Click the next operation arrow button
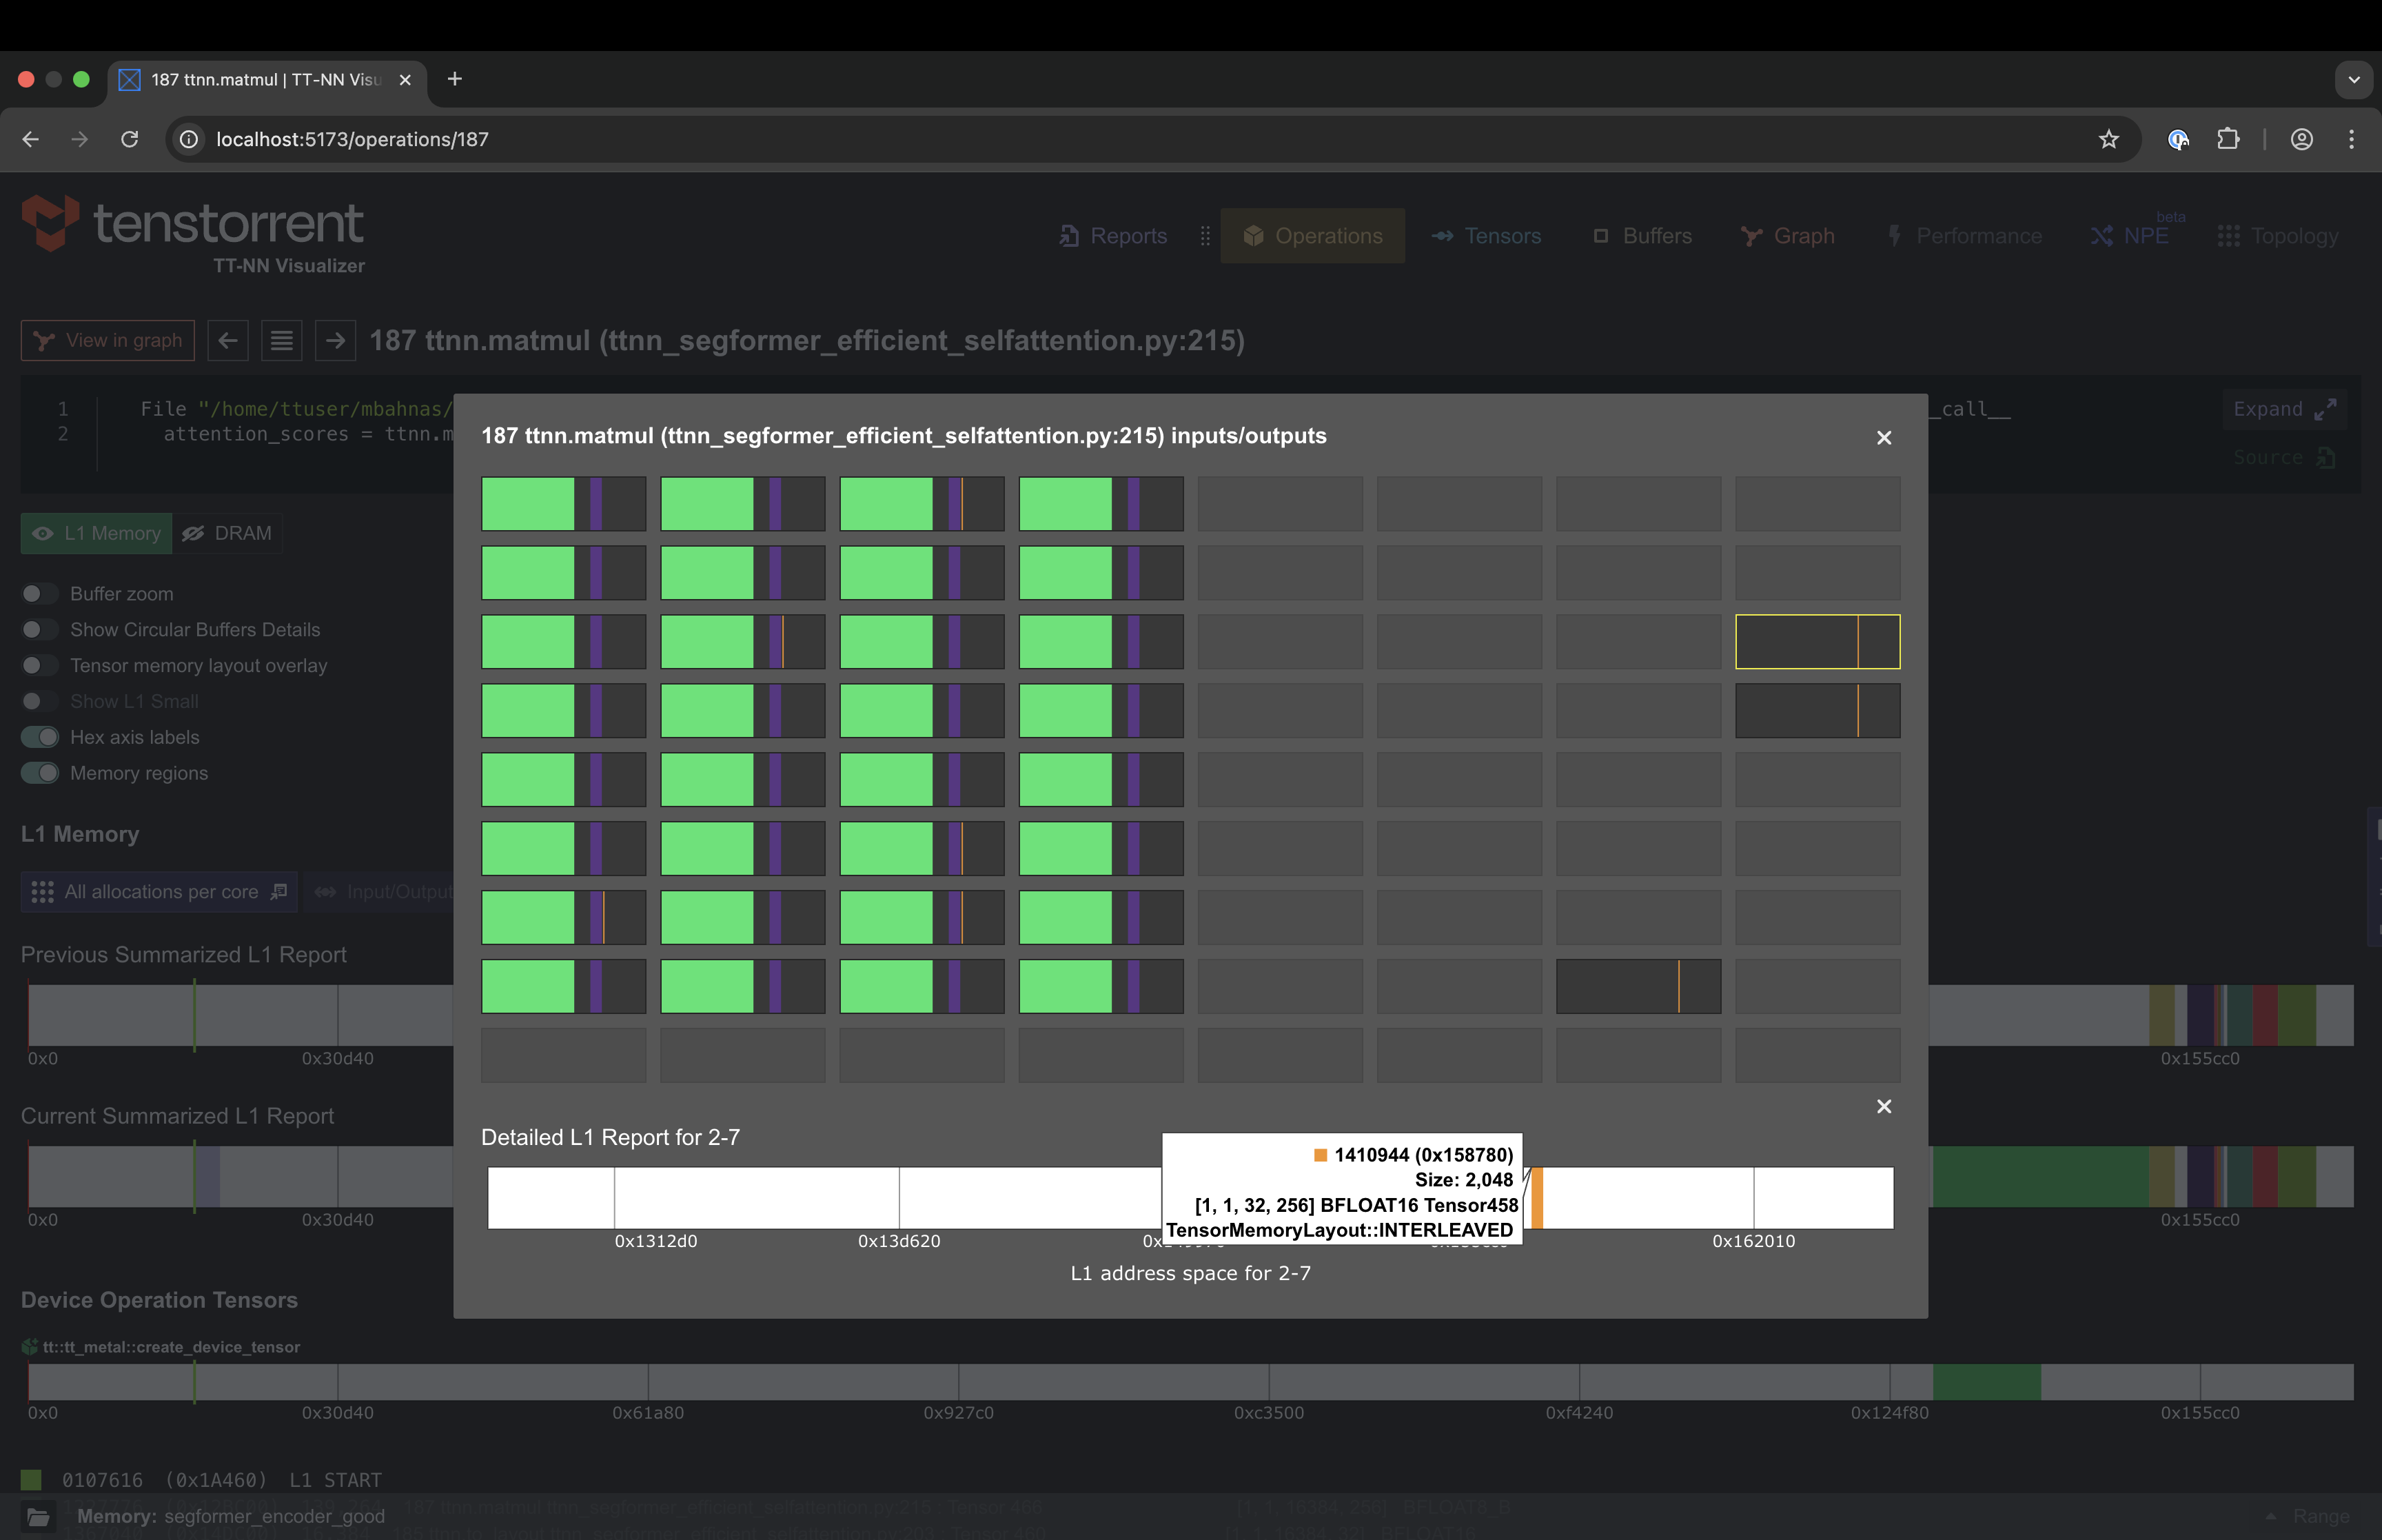 point(335,341)
